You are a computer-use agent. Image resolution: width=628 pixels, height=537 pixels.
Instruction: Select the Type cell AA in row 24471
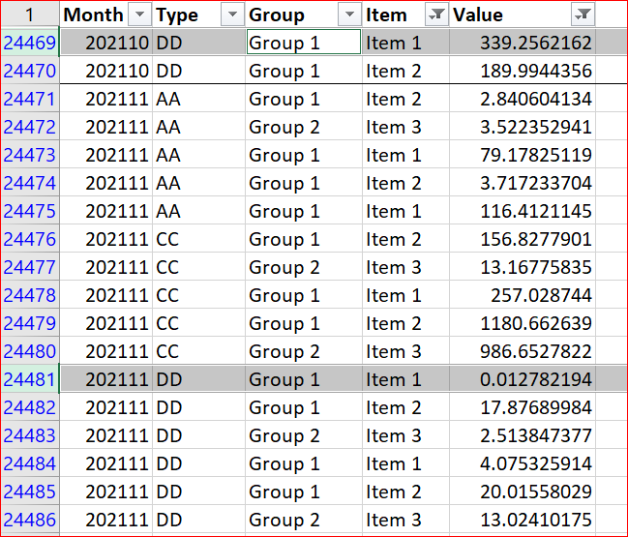tap(199, 99)
